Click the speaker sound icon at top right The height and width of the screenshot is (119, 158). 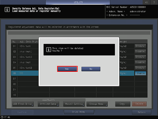pos(146,2)
